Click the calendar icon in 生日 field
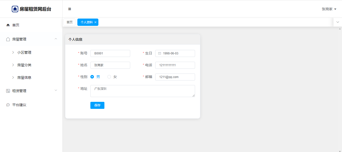 click(159, 53)
